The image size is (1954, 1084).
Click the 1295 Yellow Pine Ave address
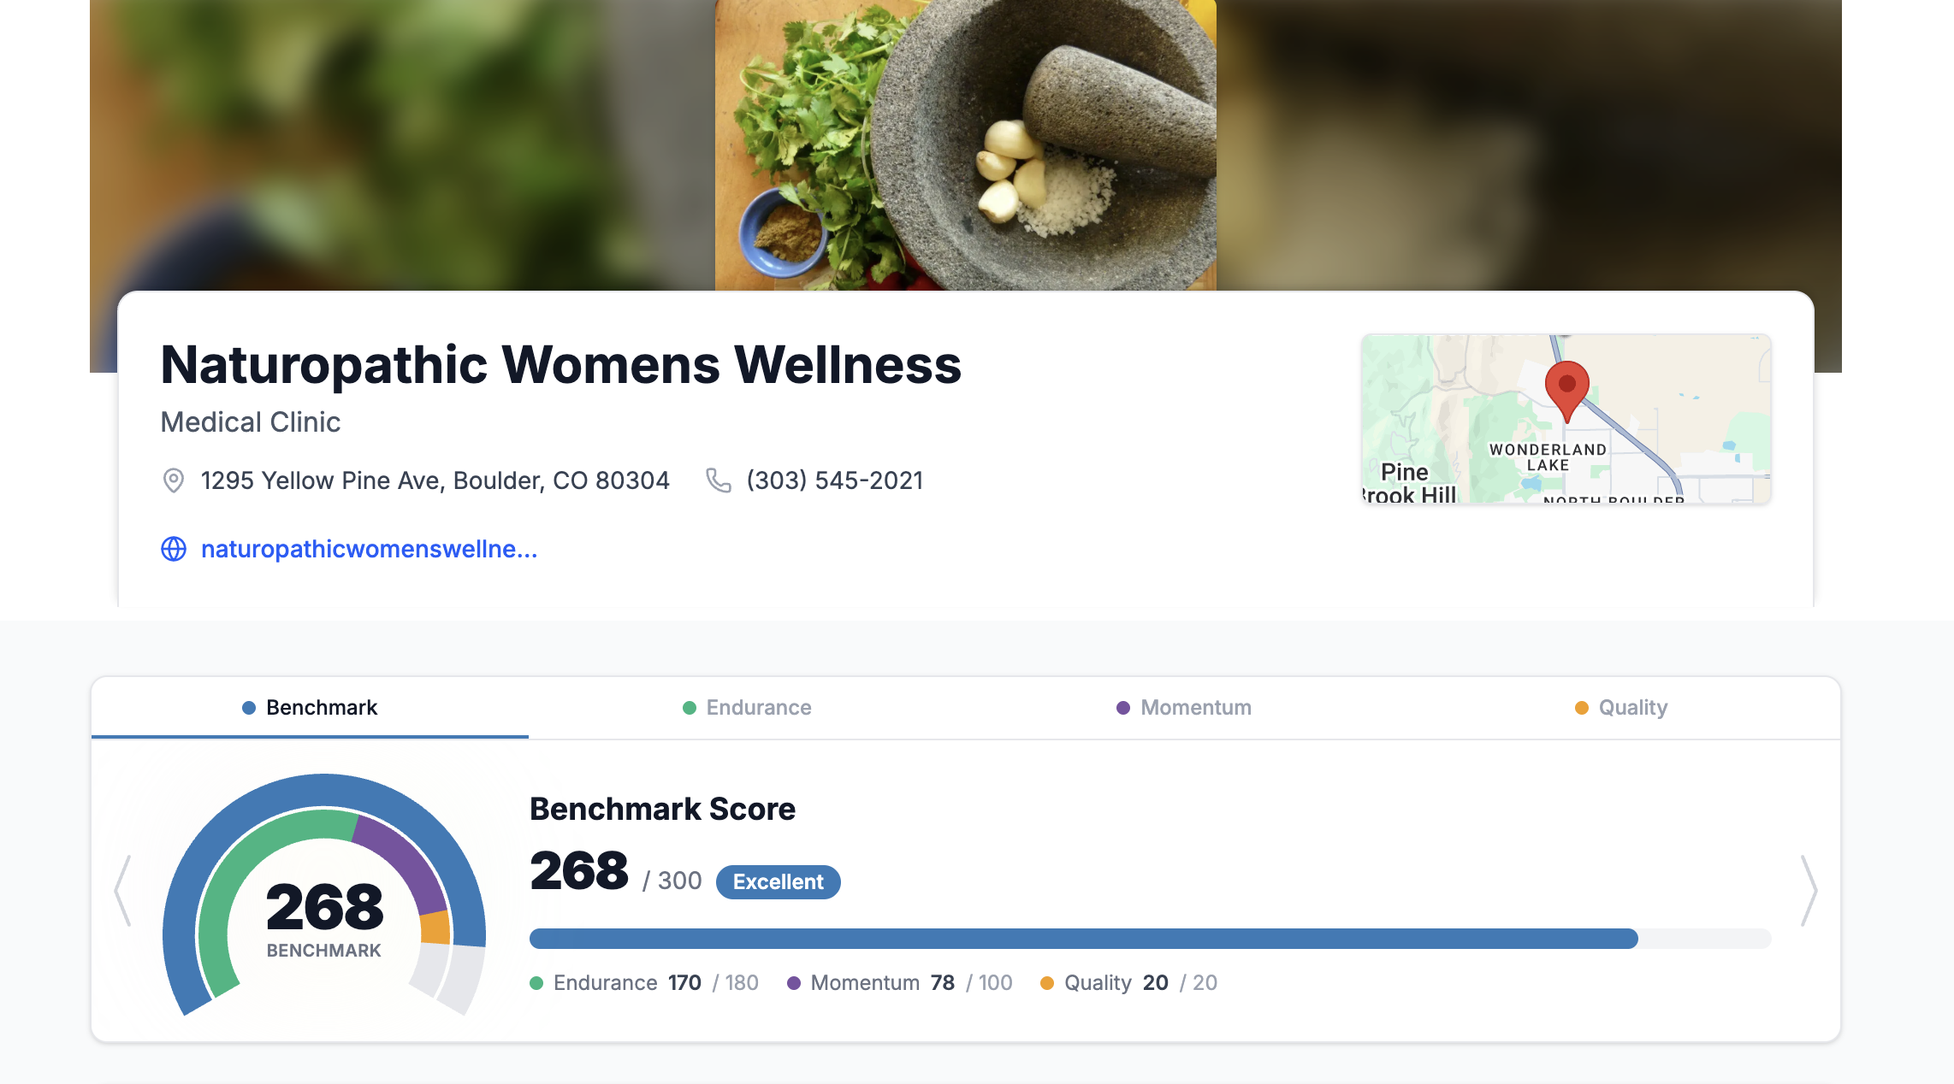point(435,480)
